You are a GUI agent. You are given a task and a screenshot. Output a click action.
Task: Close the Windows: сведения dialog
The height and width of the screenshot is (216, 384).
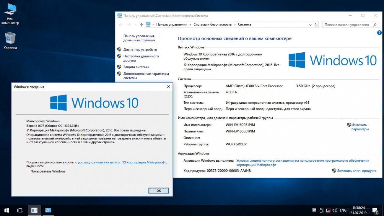168,87
